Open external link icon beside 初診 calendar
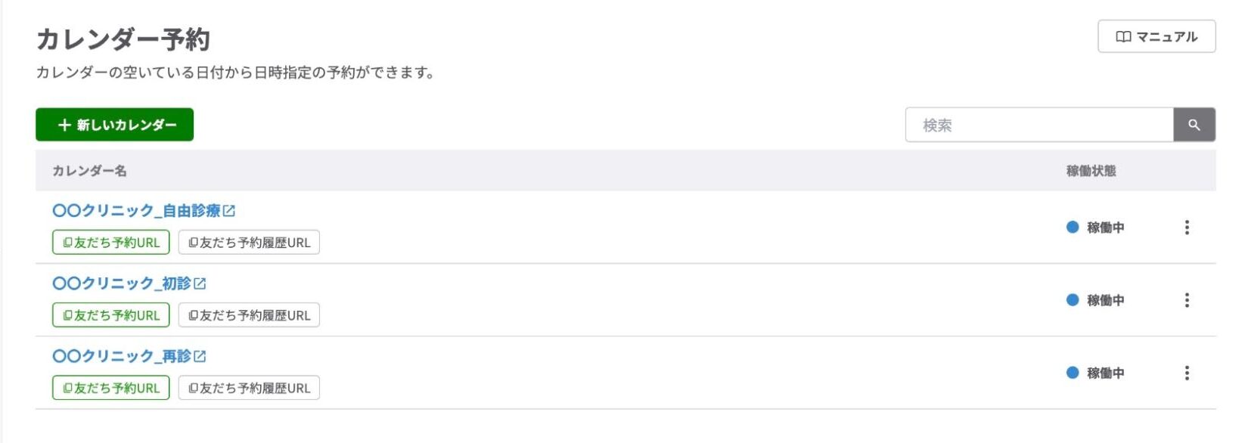 [x=200, y=283]
